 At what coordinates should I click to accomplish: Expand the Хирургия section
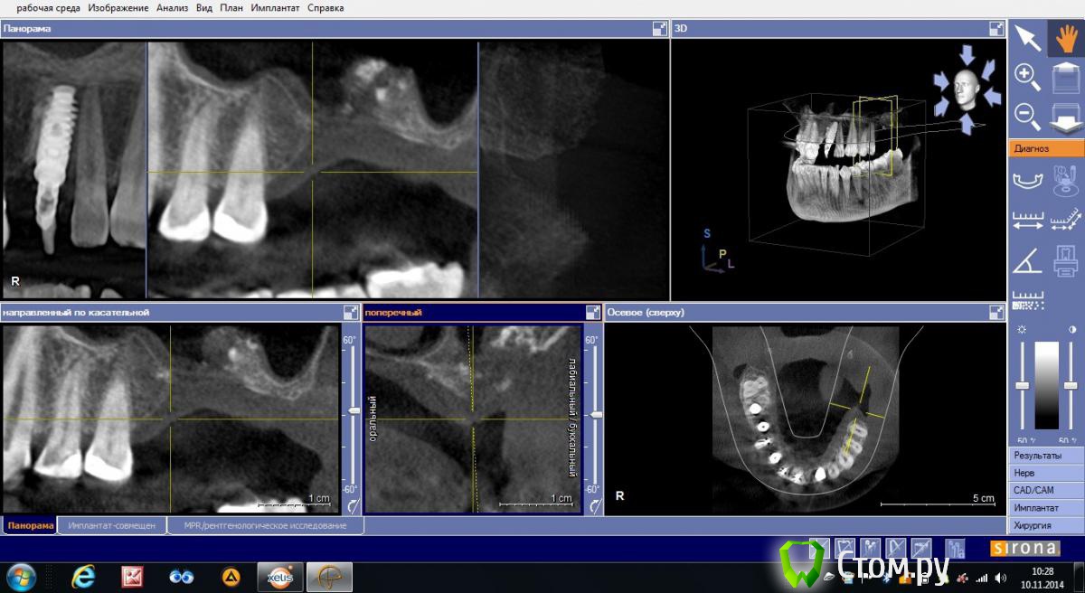[1045, 525]
